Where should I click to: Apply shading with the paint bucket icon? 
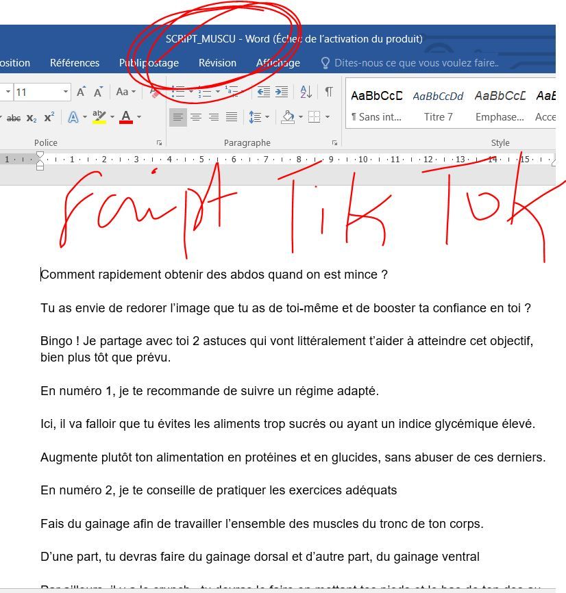288,117
